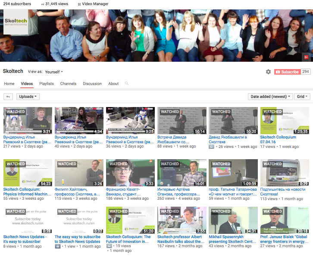Screen dimensions: 313x258
Task: Open the Playlists tab
Action: 47,84
